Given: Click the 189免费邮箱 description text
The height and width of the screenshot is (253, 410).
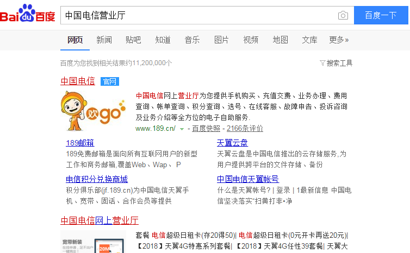Looking at the screenshot, I should [x=132, y=159].
